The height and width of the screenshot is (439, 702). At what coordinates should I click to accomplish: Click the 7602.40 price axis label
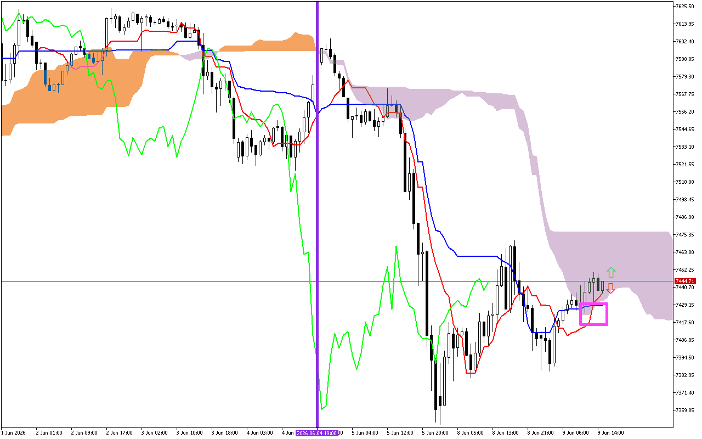[x=686, y=41]
